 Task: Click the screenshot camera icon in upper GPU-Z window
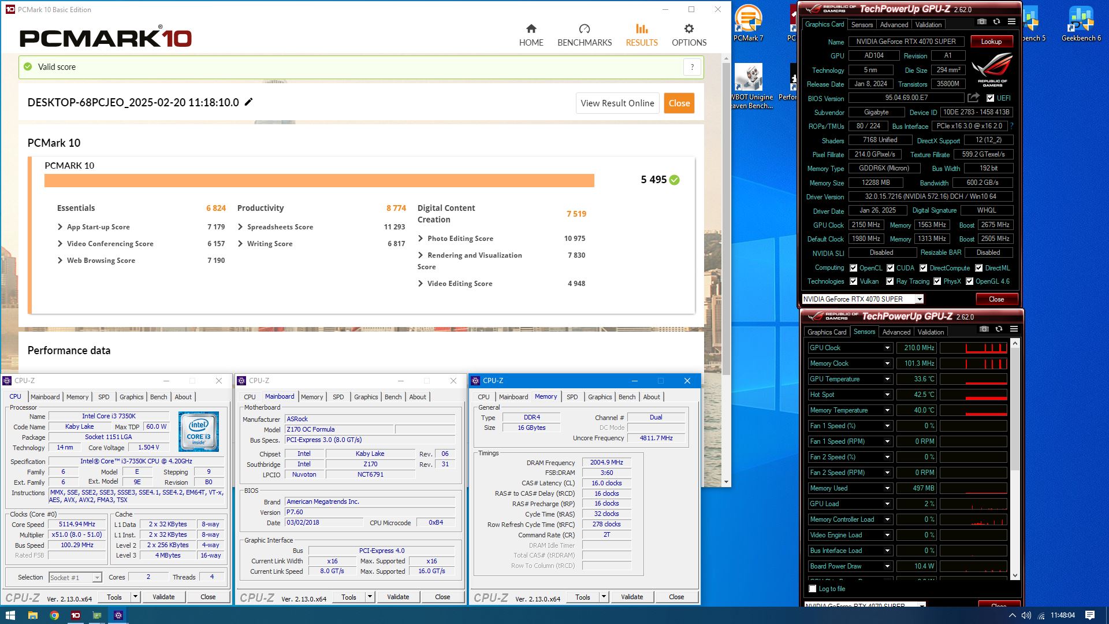(x=981, y=22)
